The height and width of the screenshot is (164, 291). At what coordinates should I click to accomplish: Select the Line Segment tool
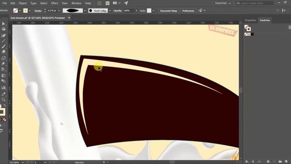[x=3, y=41]
